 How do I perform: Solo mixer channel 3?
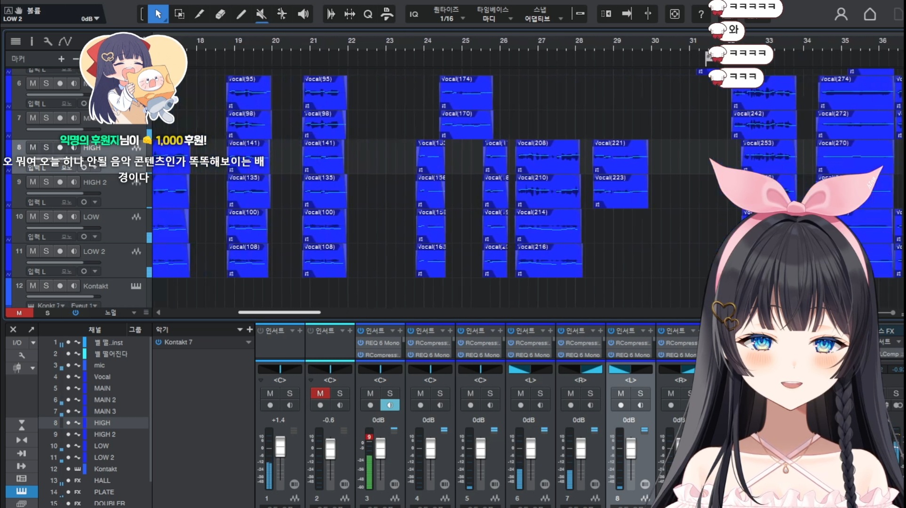[390, 393]
